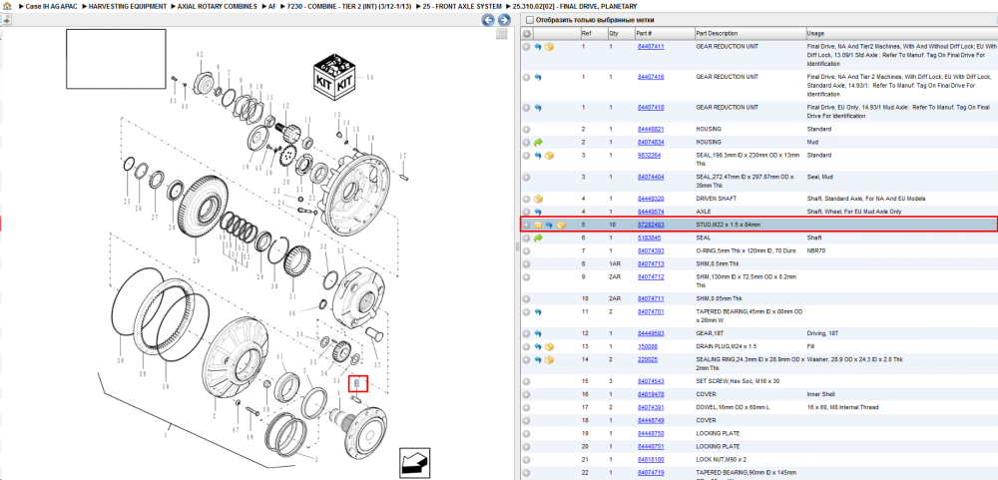Click the package icon for part 84407411
This screenshot has height=480, width=998.
coord(549,47)
